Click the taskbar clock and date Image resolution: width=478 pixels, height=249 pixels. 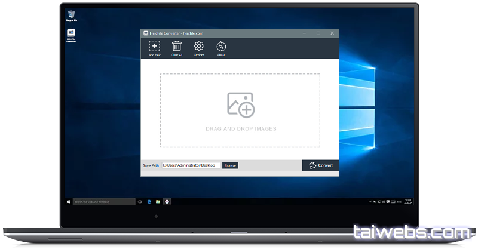[407, 202]
